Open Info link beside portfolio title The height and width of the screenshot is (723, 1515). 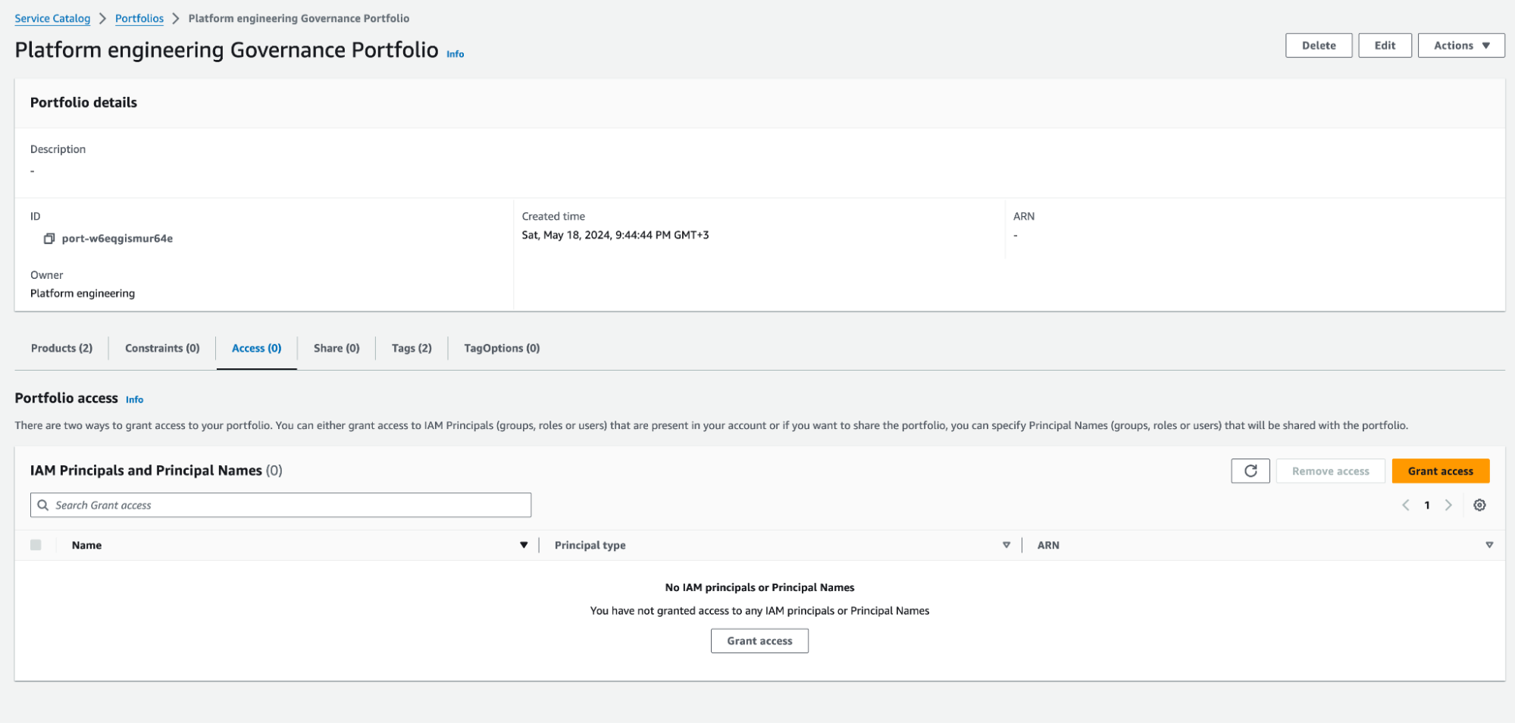455,54
